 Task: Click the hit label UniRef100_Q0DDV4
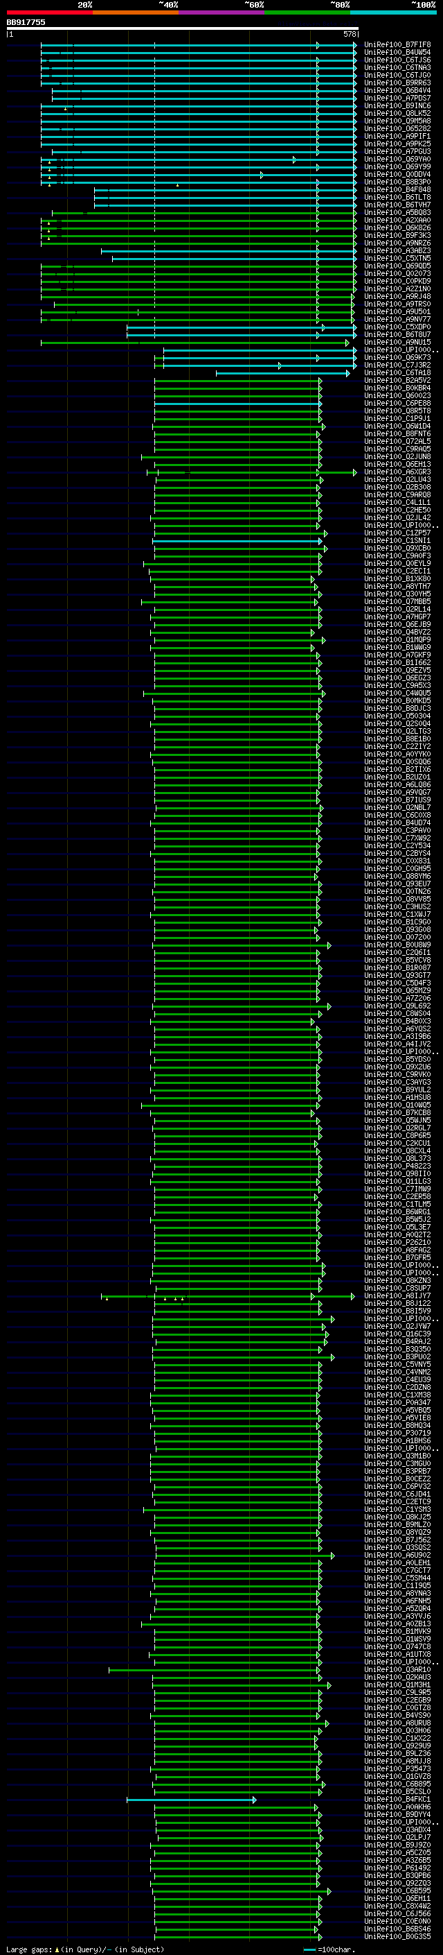[x=397, y=175]
